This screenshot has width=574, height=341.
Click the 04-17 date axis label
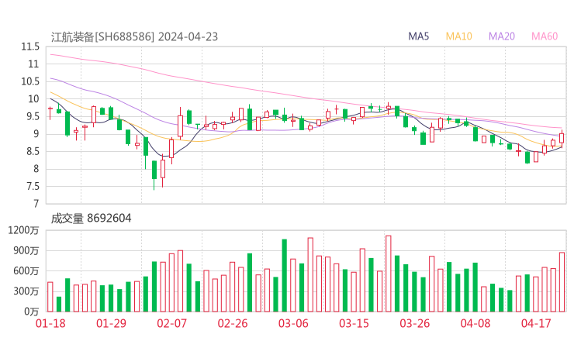[536, 323]
